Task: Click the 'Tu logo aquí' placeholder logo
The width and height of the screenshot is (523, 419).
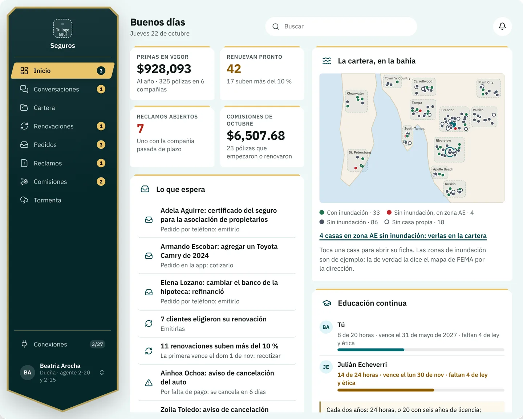Action: [x=63, y=29]
